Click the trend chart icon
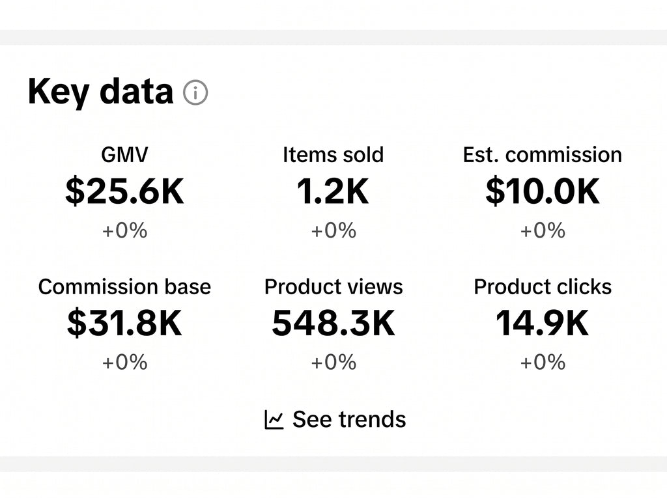The width and height of the screenshot is (667, 498). (x=274, y=420)
